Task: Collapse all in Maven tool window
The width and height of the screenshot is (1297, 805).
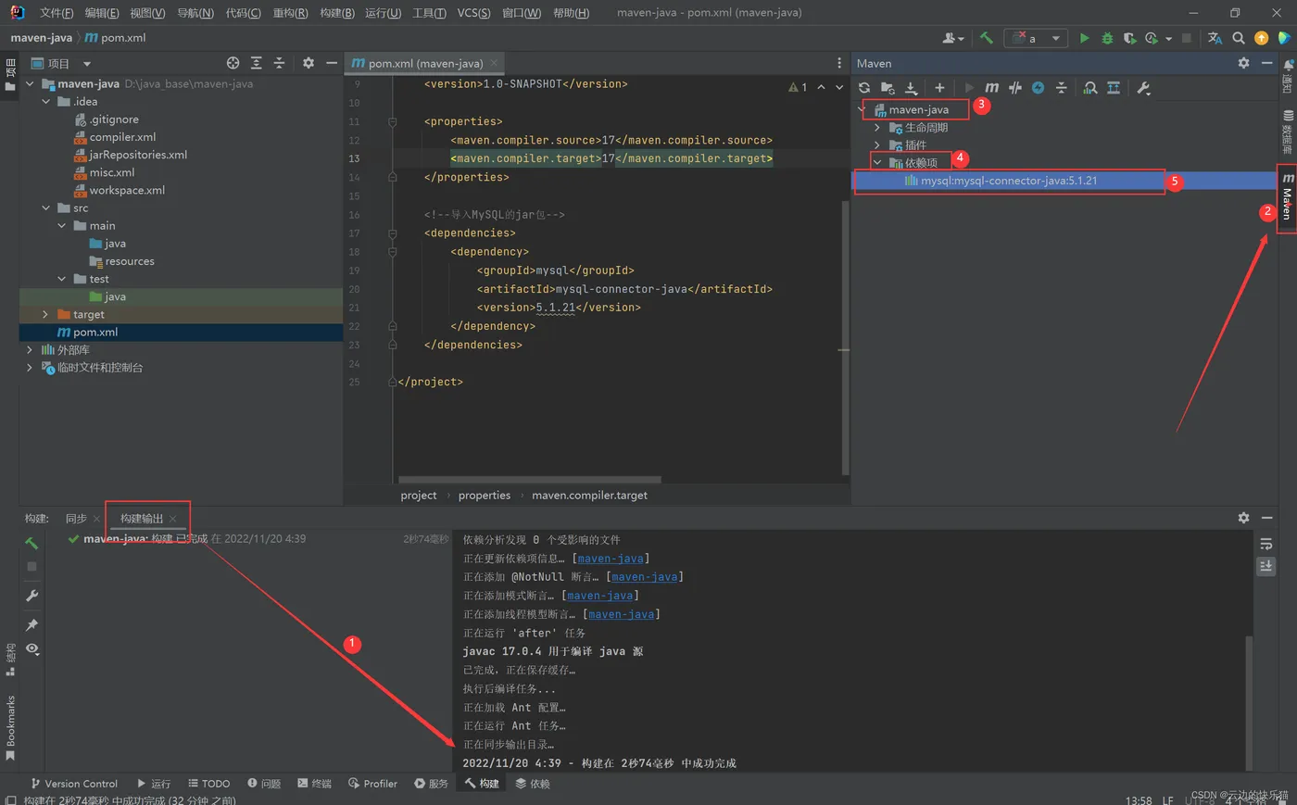Action: click(x=1062, y=88)
